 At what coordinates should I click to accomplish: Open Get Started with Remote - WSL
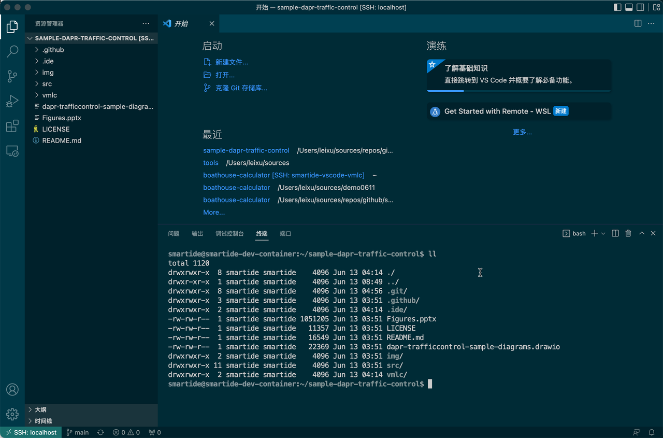(519, 111)
